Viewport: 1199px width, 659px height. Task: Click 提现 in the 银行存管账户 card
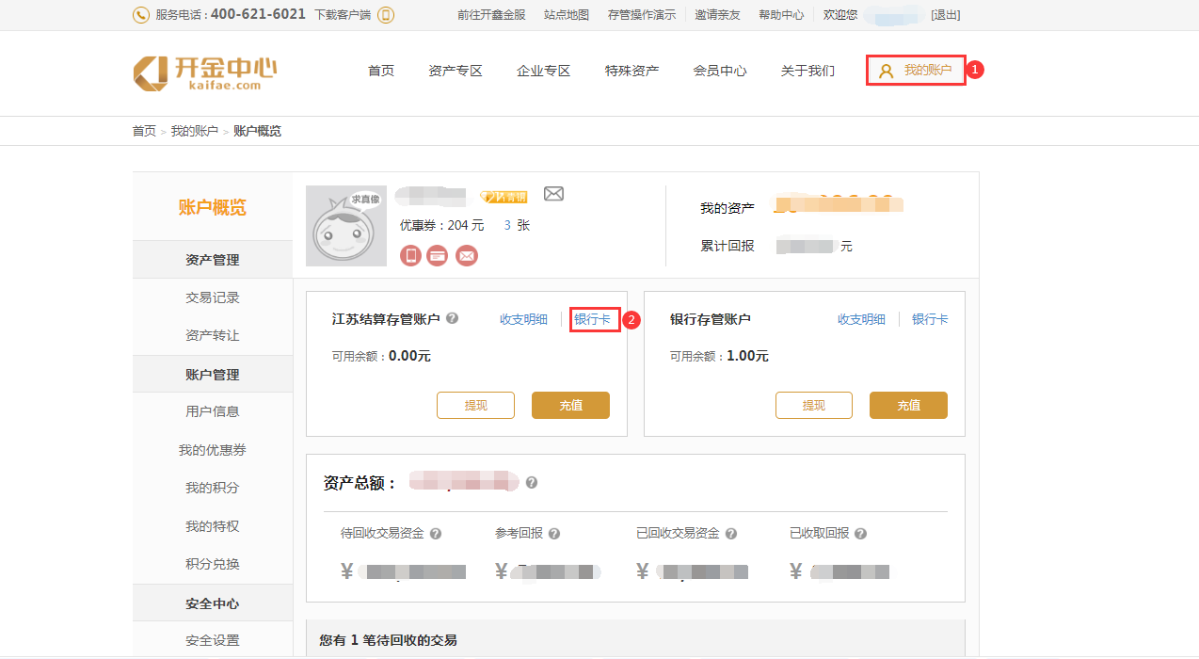point(814,405)
